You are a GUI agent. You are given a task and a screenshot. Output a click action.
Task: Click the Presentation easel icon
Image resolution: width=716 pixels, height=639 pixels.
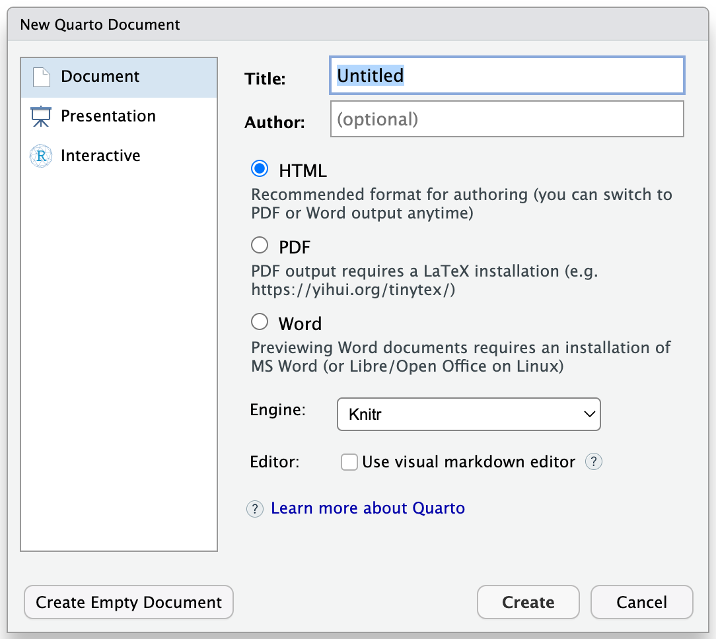(x=41, y=116)
